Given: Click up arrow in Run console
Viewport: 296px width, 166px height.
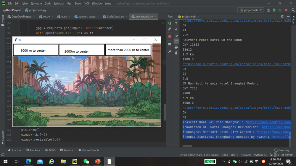Looking at the screenshot, I should 176,23.
